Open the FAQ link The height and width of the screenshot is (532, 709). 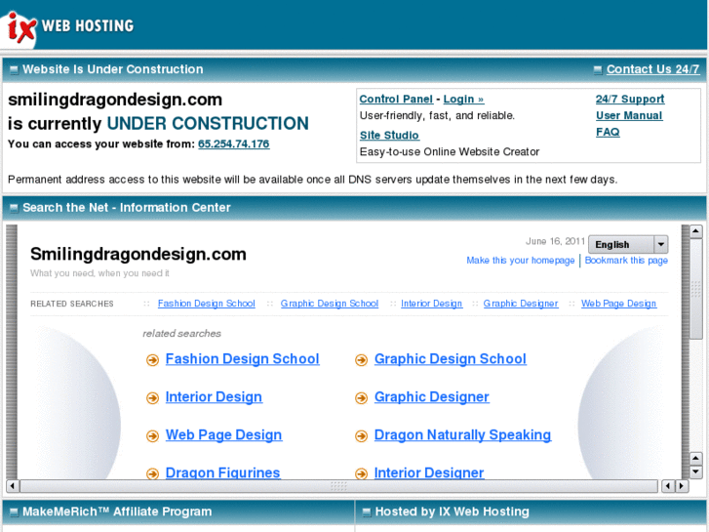[608, 132]
